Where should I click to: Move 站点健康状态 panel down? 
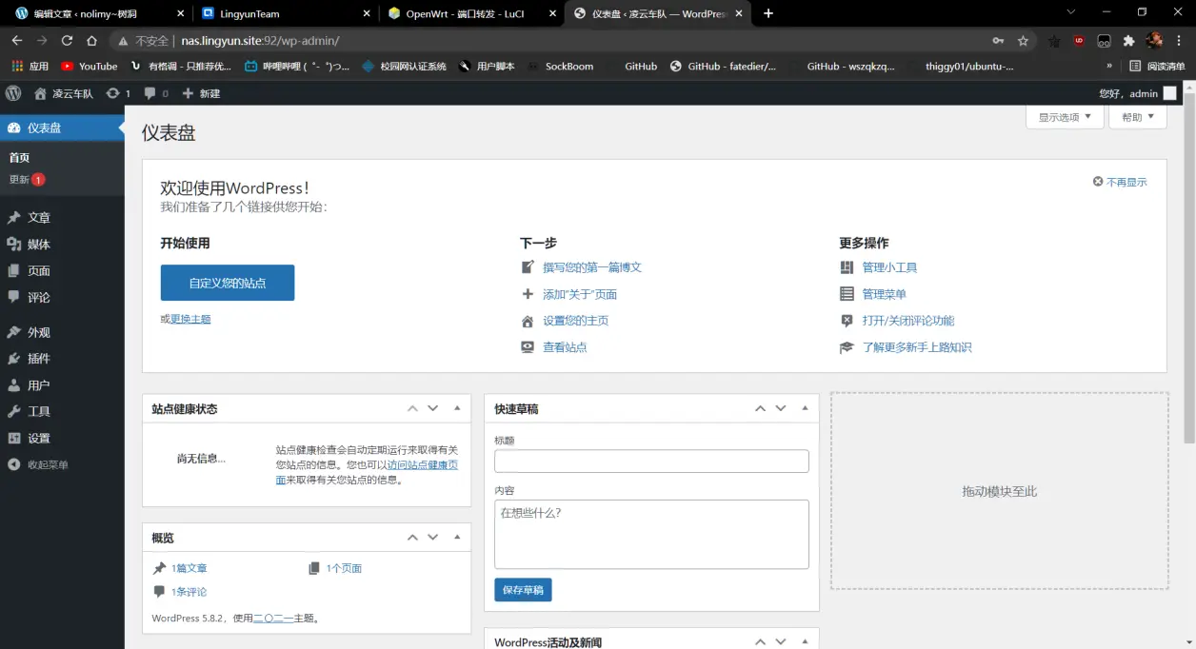tap(432, 408)
